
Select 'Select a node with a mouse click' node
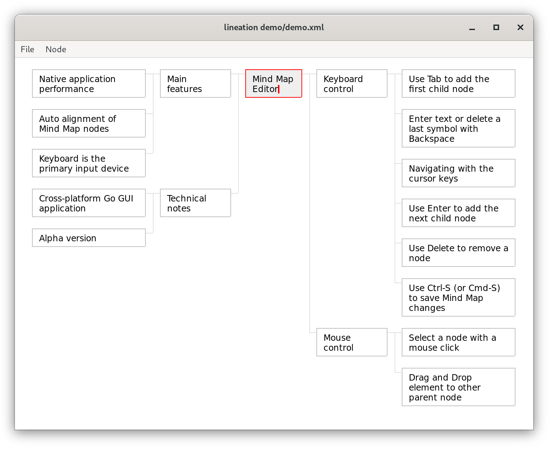tap(459, 342)
